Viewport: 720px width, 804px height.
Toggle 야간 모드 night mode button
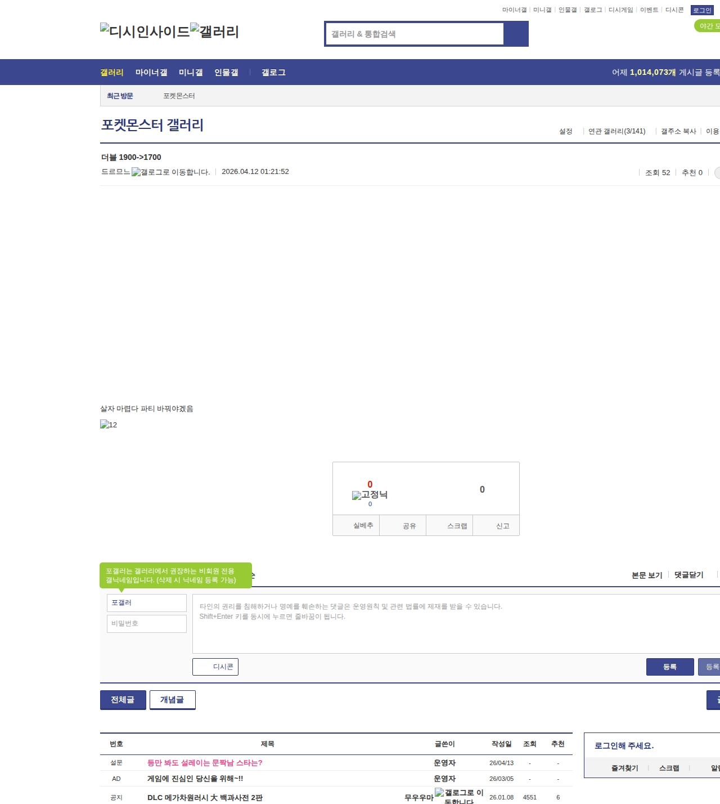point(708,26)
